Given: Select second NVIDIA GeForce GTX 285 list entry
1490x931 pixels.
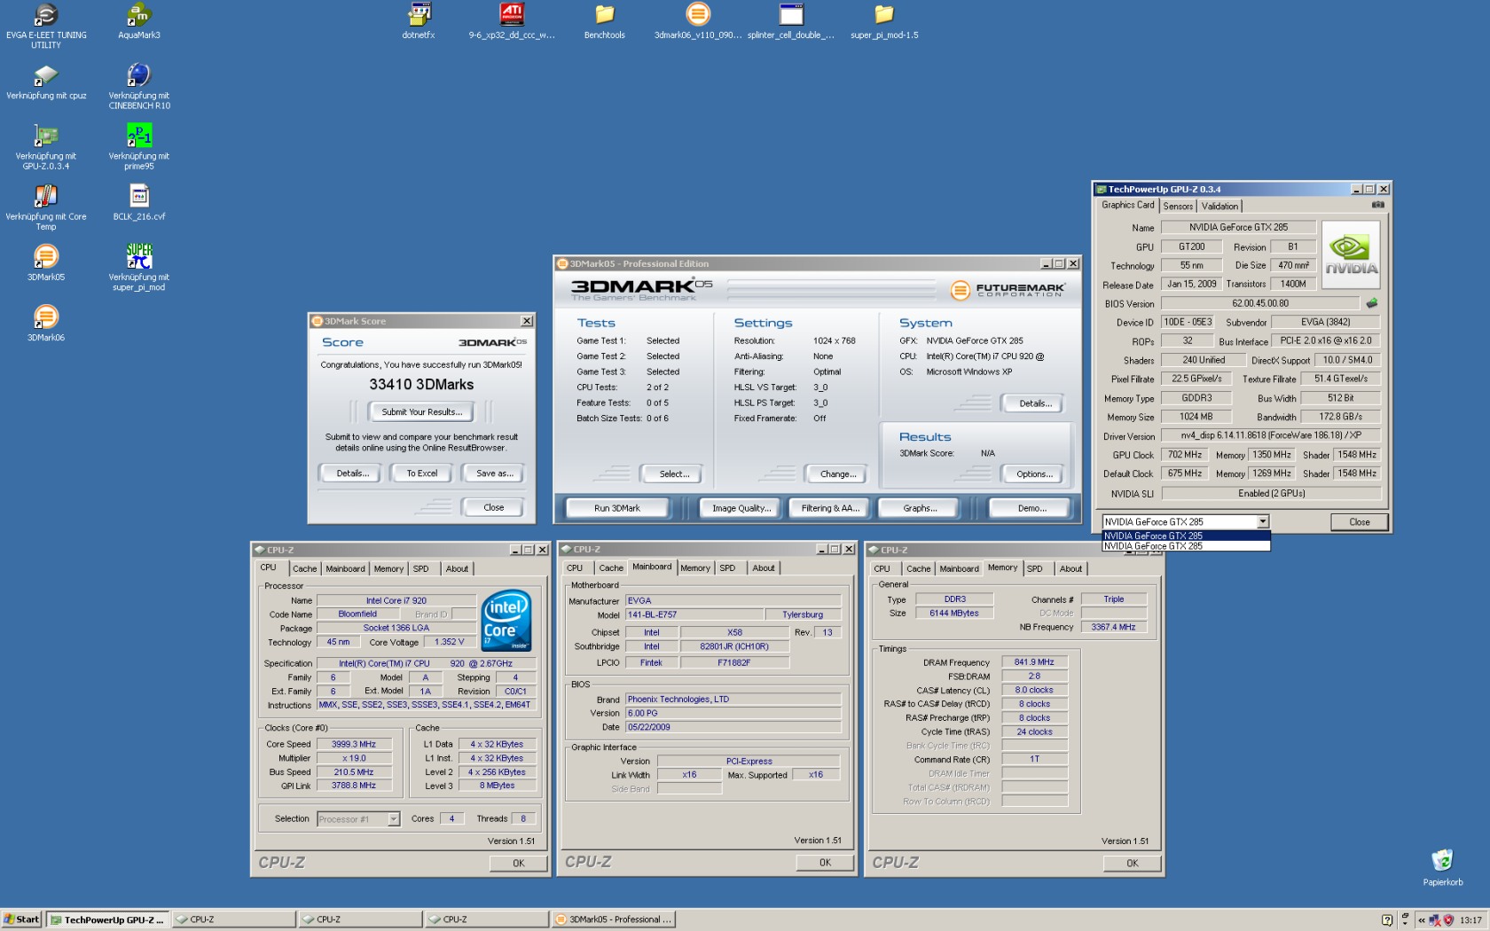Looking at the screenshot, I should point(1186,546).
